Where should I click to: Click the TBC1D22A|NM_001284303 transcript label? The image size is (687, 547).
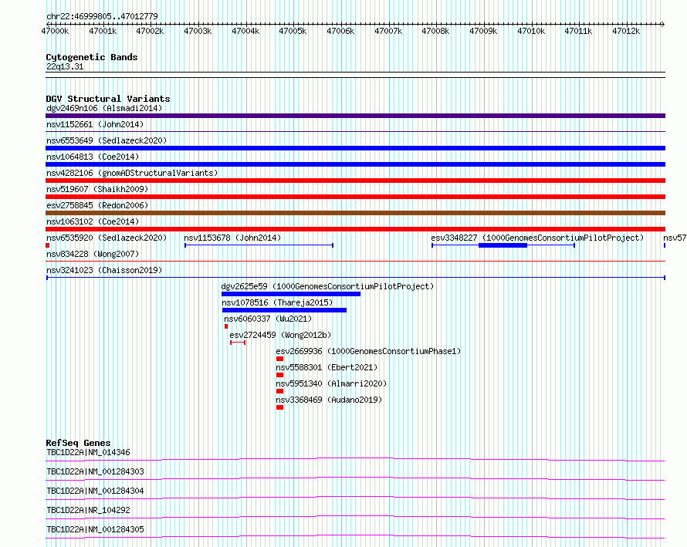pos(95,471)
